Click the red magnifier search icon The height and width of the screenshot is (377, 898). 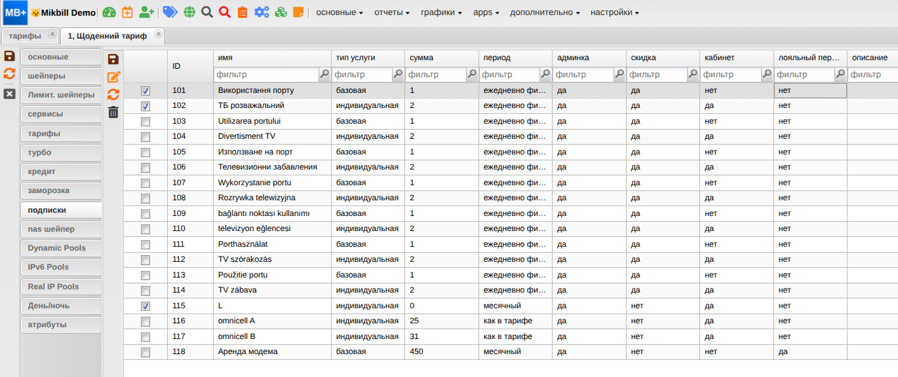[x=225, y=12]
